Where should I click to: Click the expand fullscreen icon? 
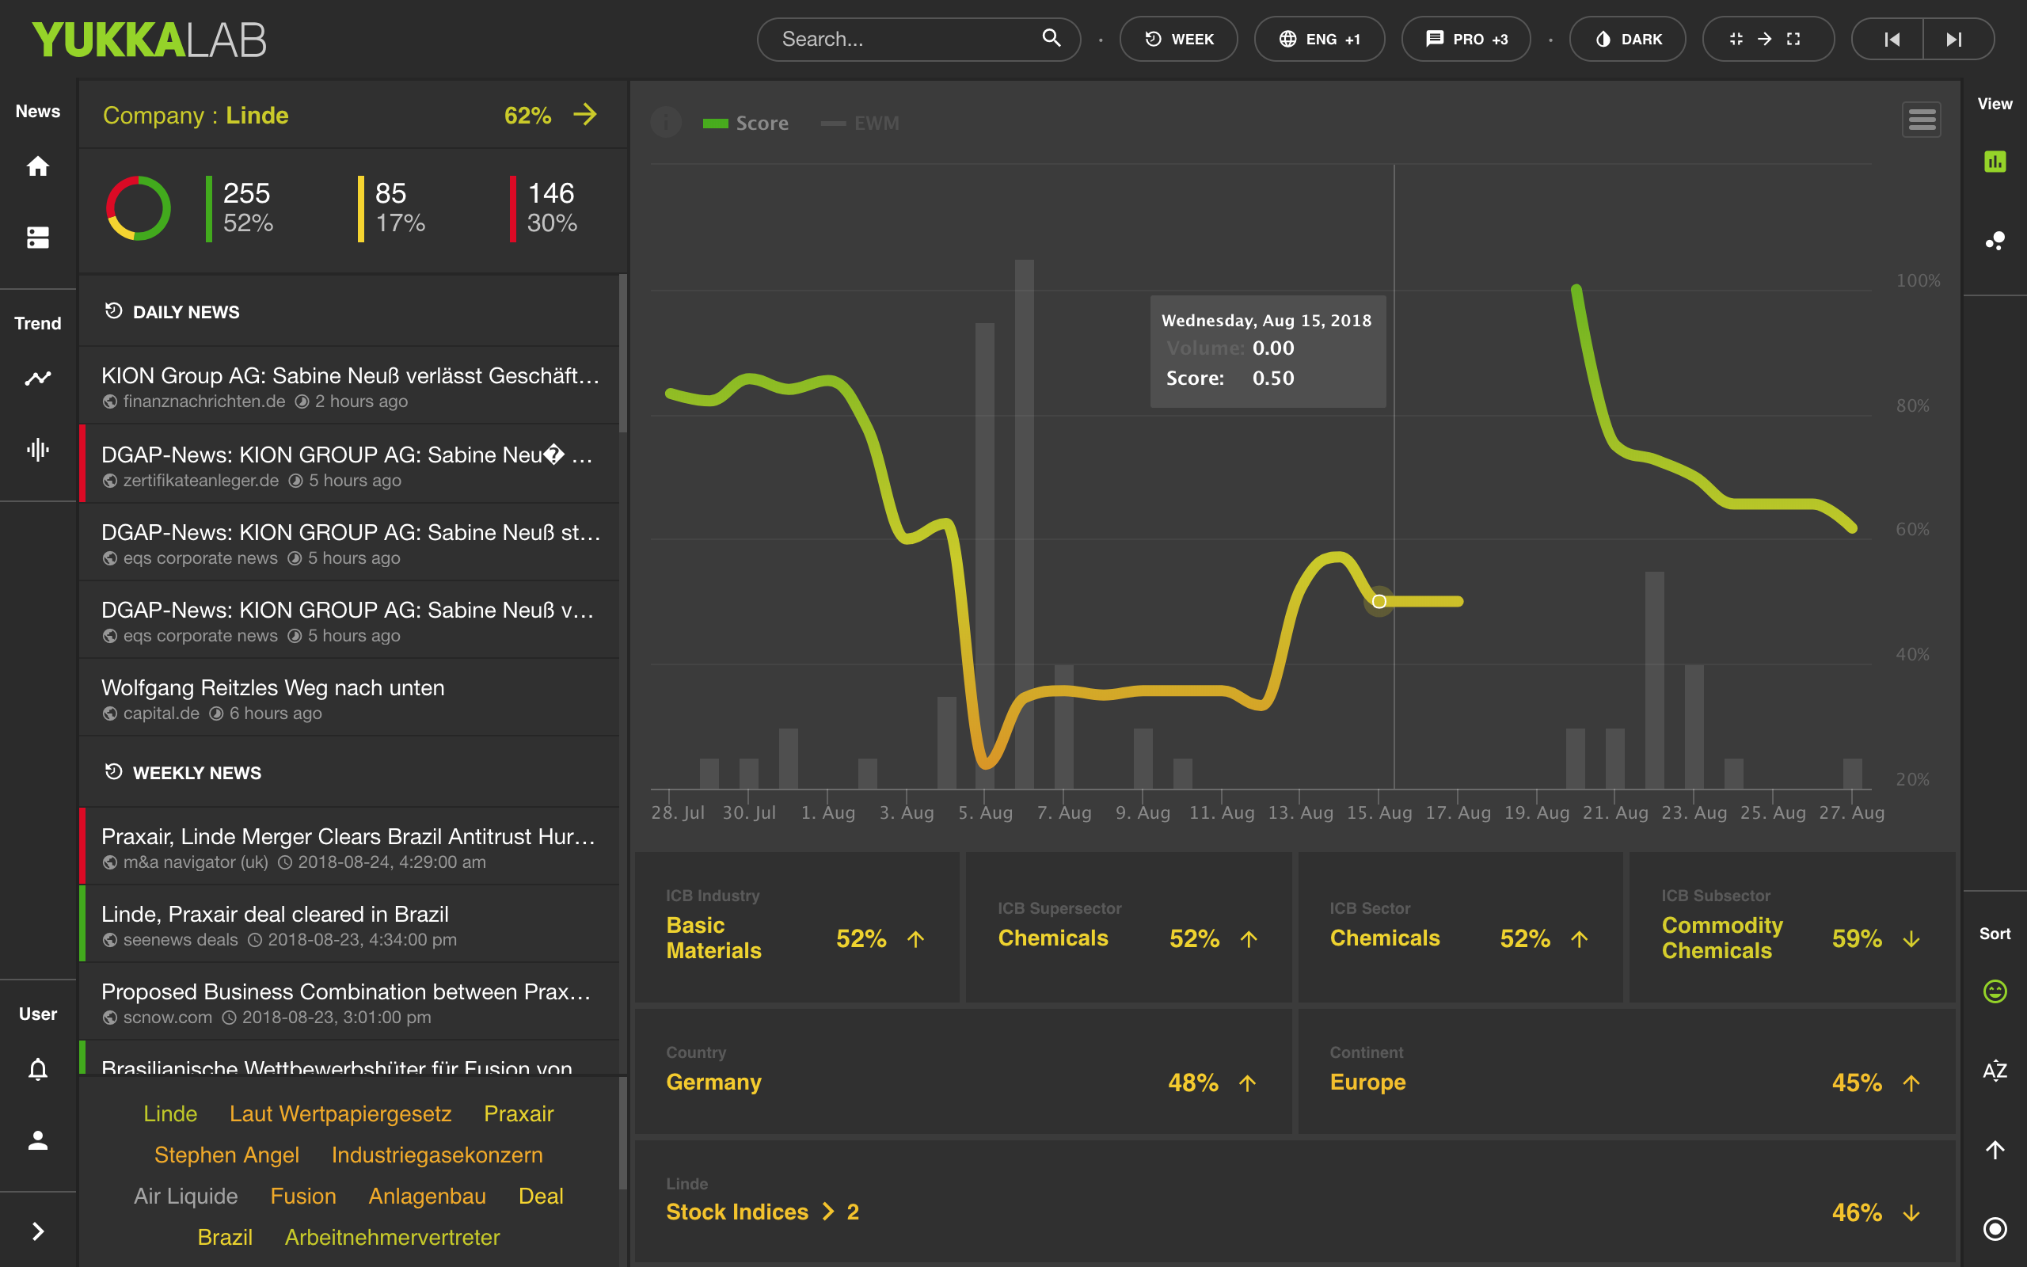tap(1793, 39)
